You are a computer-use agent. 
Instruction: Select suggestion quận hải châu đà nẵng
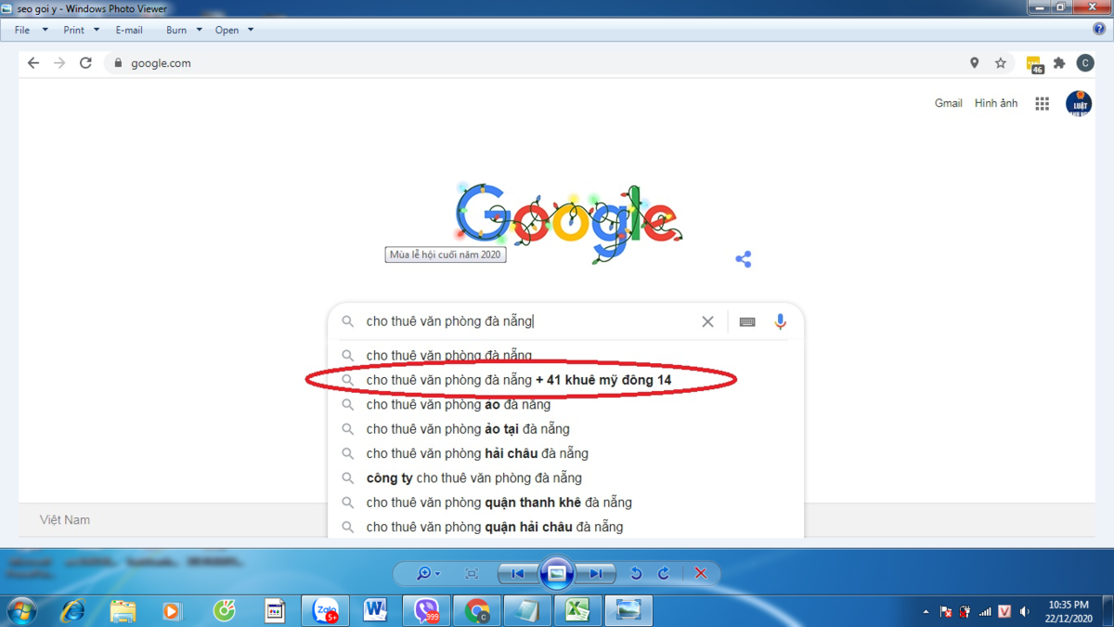tap(566, 527)
